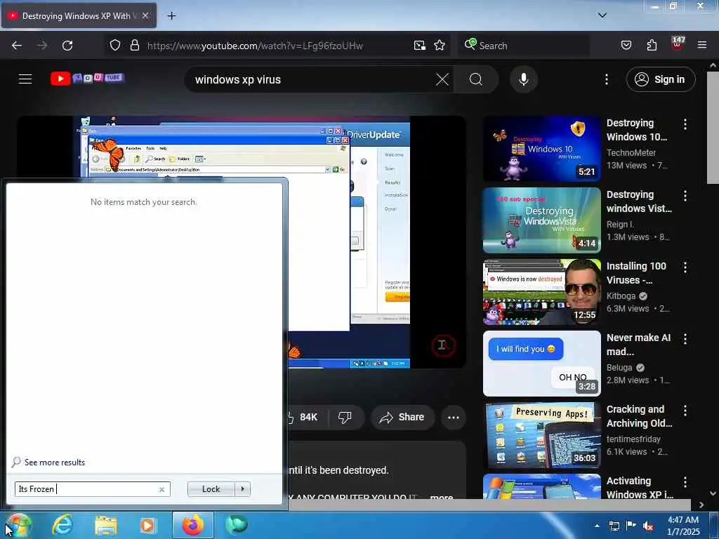Viewport: 719px width, 539px height.
Task: Click the Share button under the video
Action: [x=402, y=417]
